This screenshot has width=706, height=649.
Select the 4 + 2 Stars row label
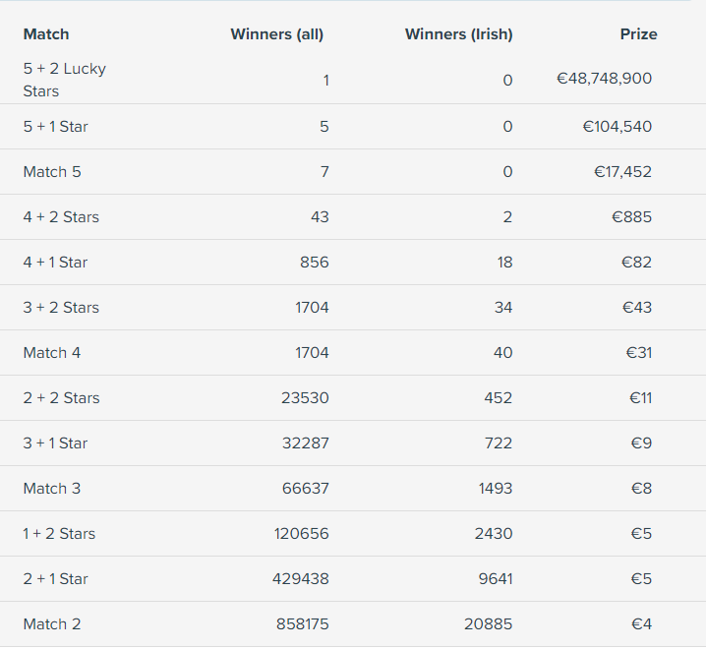click(x=61, y=217)
